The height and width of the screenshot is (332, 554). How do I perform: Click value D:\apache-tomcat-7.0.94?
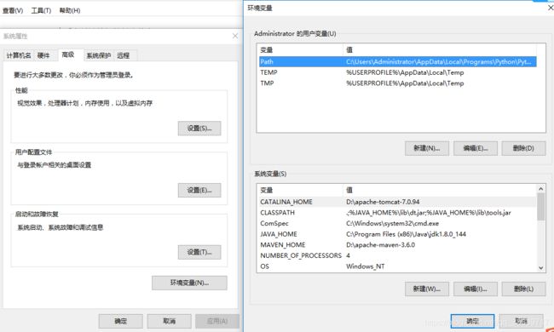pos(383,202)
